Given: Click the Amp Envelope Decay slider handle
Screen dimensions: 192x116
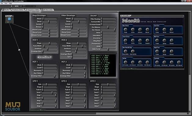Looking at the screenshot, I should coord(49,22).
